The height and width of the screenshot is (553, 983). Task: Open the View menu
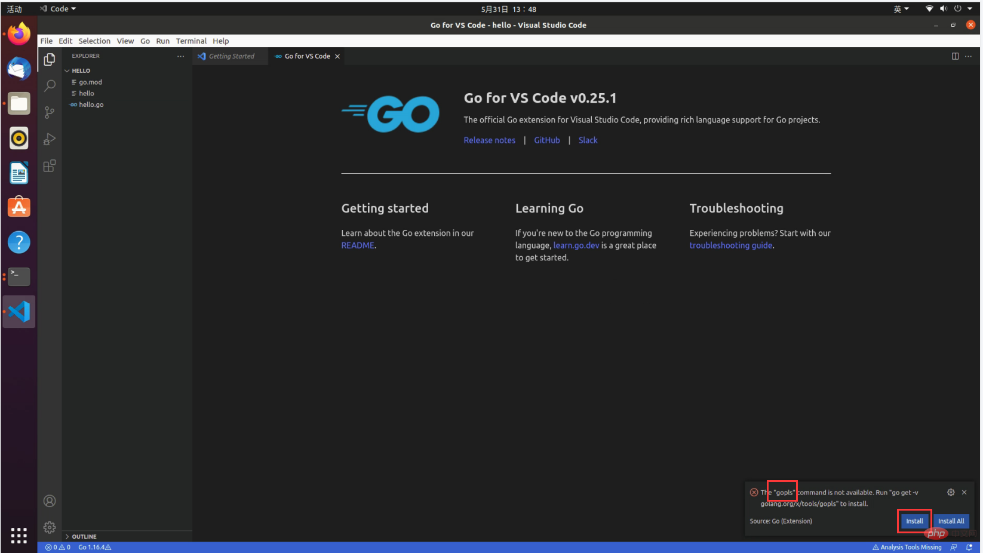coord(125,41)
